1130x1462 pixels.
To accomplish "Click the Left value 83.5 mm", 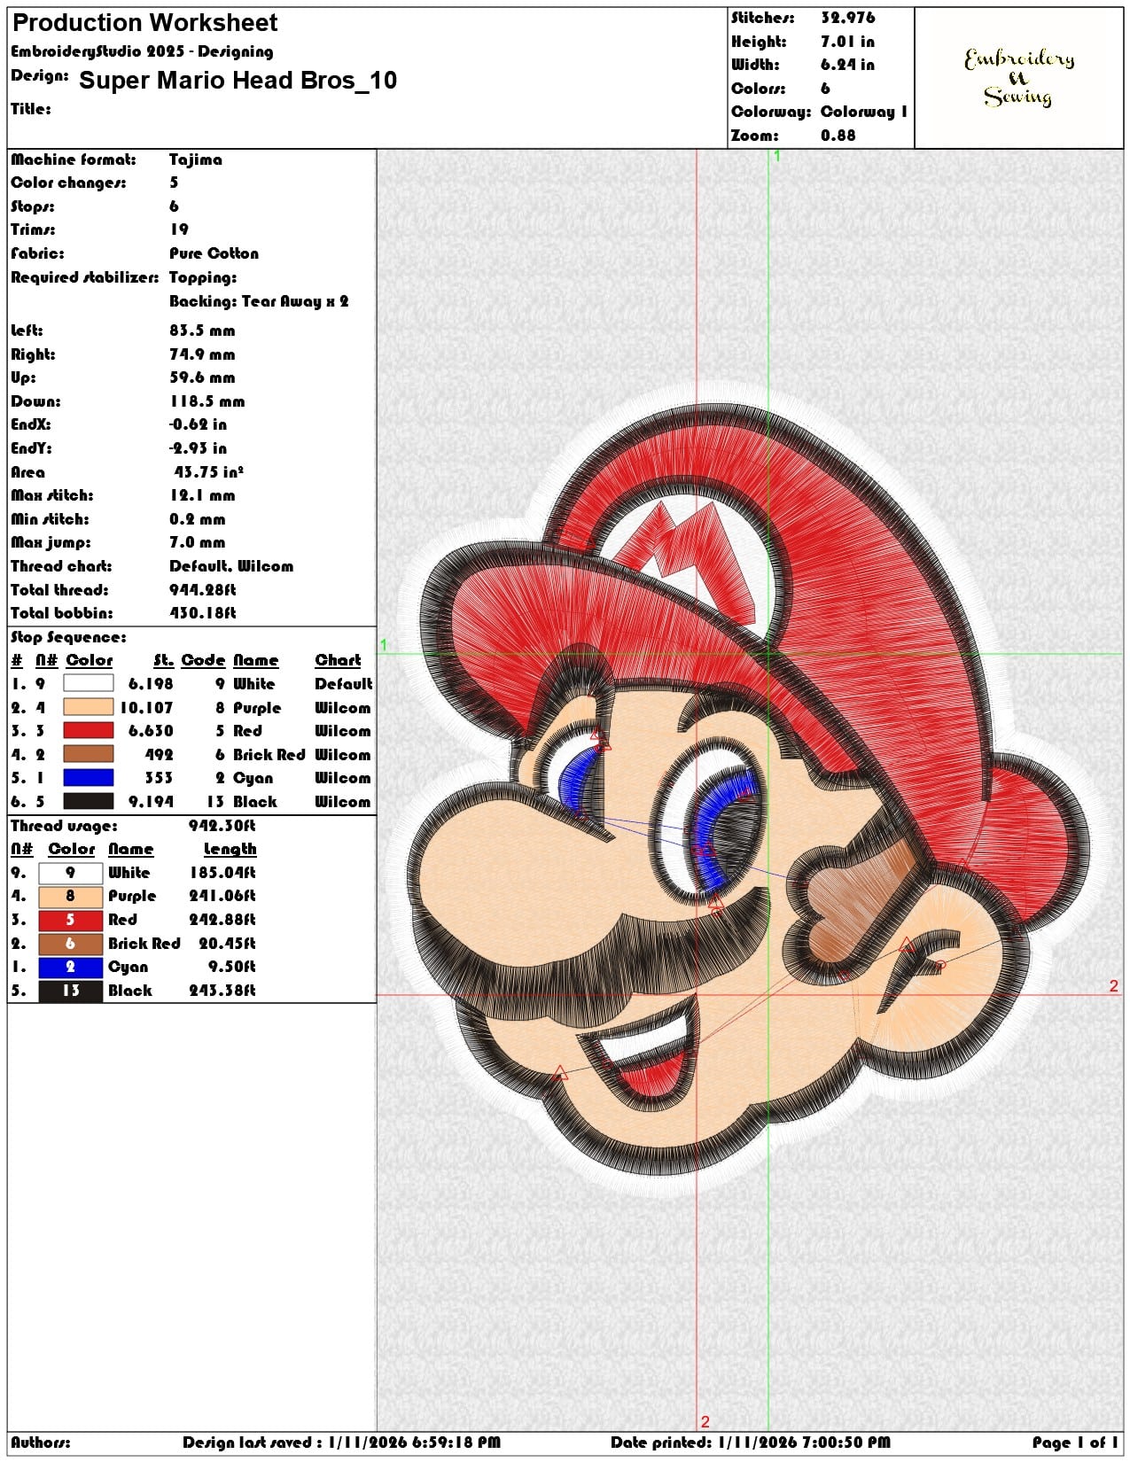I will (x=202, y=331).
